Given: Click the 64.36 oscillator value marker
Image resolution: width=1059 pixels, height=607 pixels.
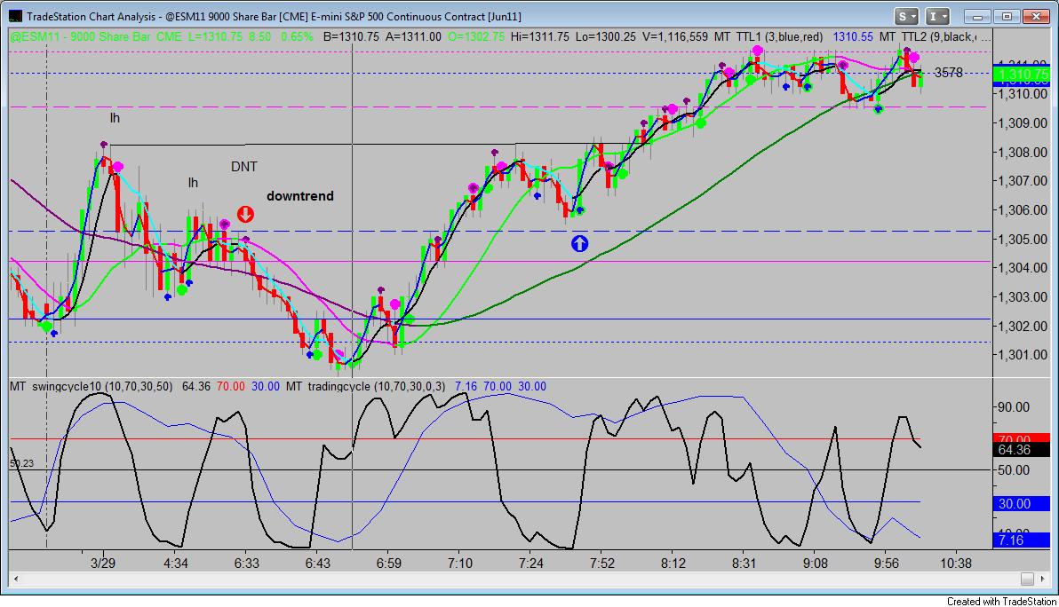Looking at the screenshot, I should point(1023,450).
